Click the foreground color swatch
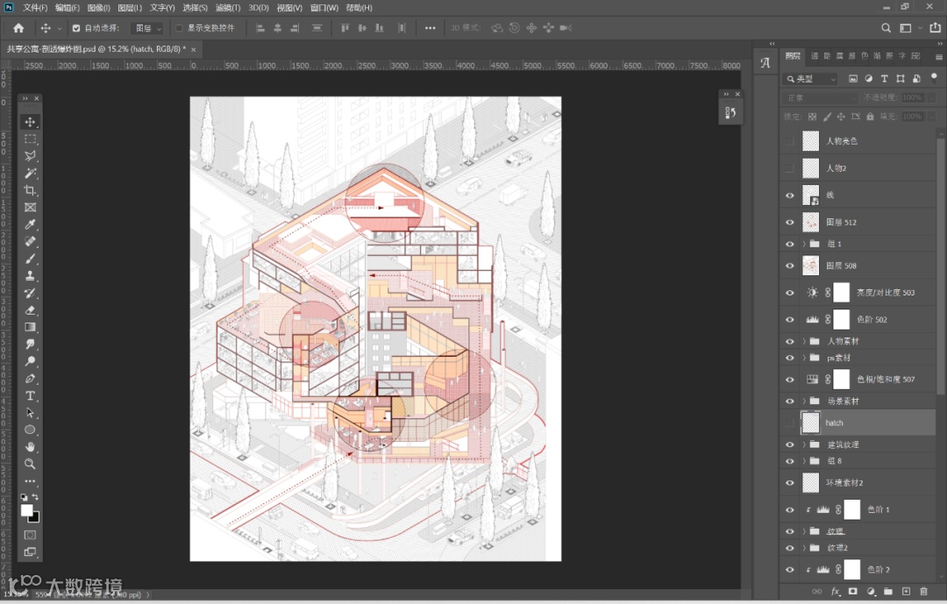The height and width of the screenshot is (604, 947). (x=26, y=510)
